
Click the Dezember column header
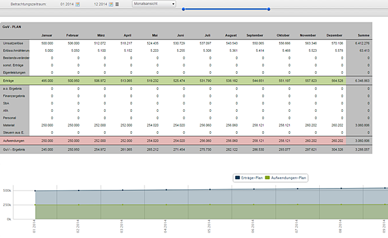pyautogui.click(x=334, y=36)
